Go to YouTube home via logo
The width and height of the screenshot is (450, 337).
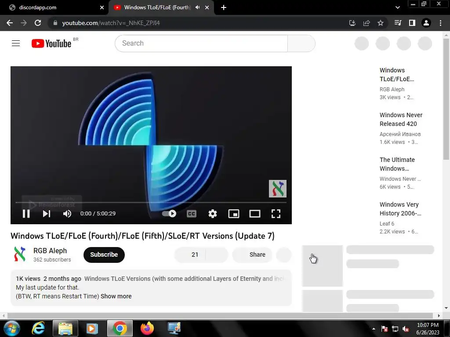point(51,43)
